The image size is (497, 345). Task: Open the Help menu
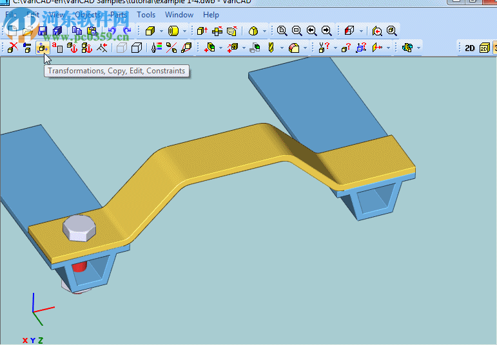click(211, 15)
